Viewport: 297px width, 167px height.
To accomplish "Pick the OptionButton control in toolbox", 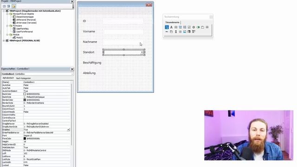I will click(194, 27).
